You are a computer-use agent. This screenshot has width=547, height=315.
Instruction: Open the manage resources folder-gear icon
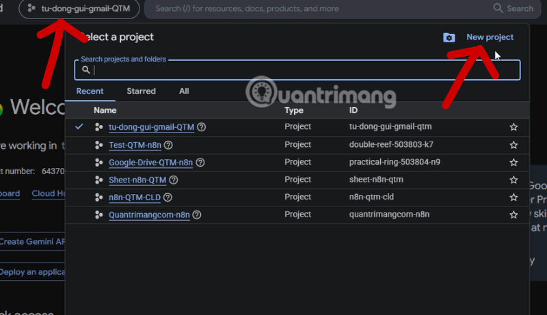tap(449, 38)
